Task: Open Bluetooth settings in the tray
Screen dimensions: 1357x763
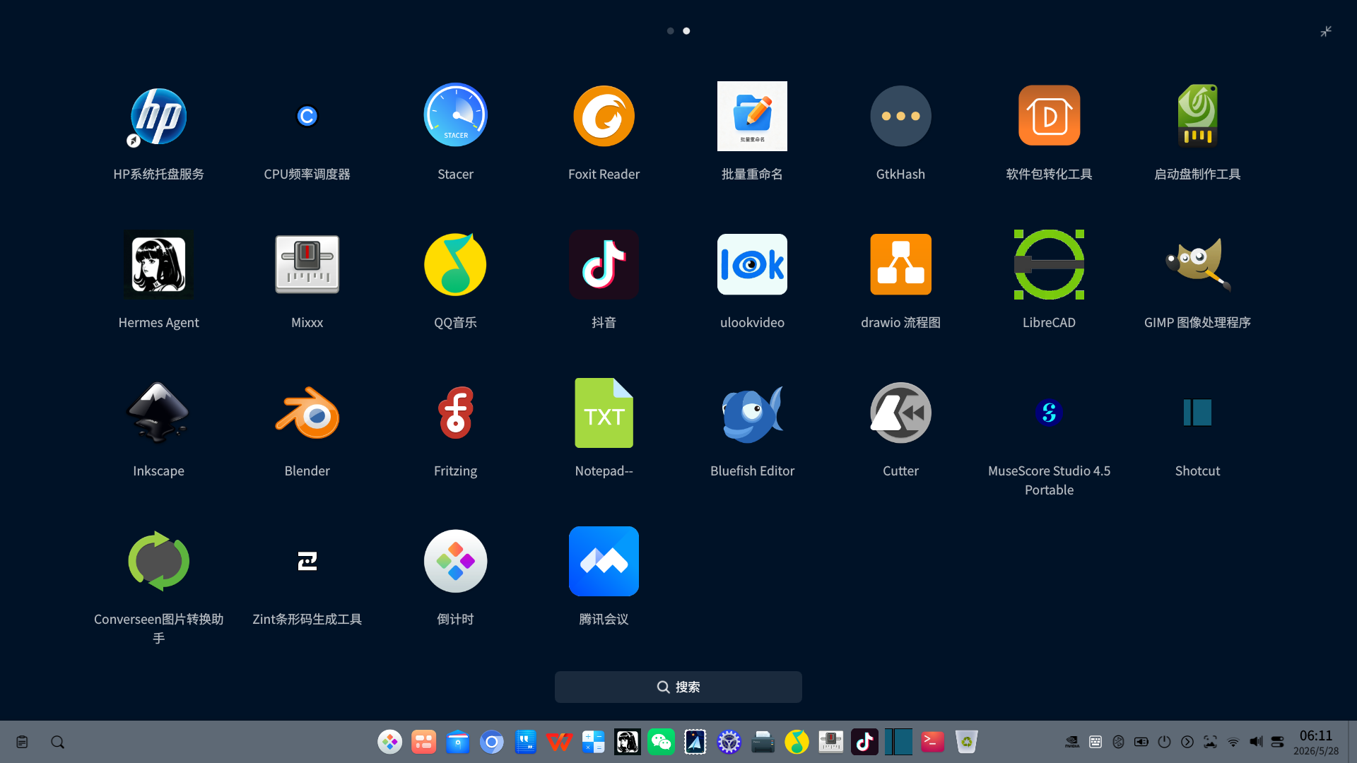Action: (x=1118, y=742)
